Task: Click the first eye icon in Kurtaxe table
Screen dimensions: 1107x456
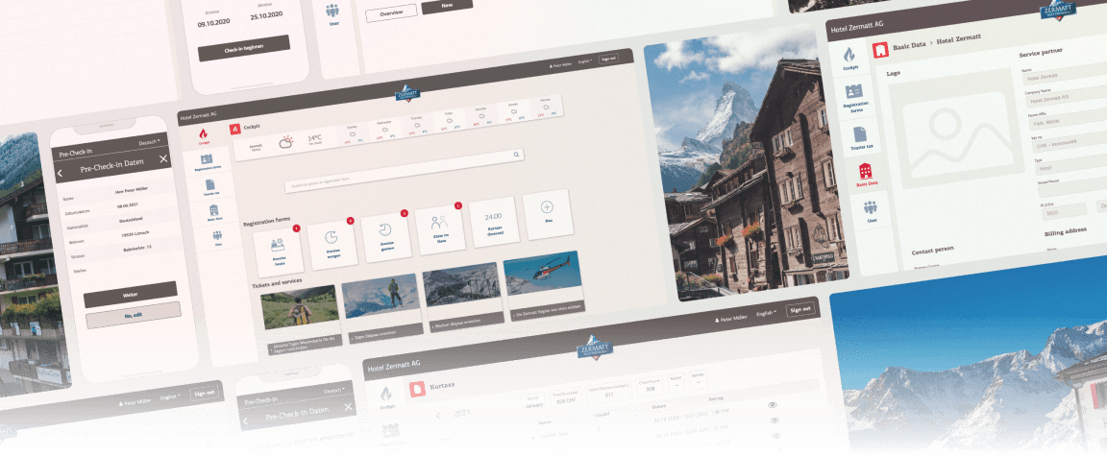Action: [773, 405]
